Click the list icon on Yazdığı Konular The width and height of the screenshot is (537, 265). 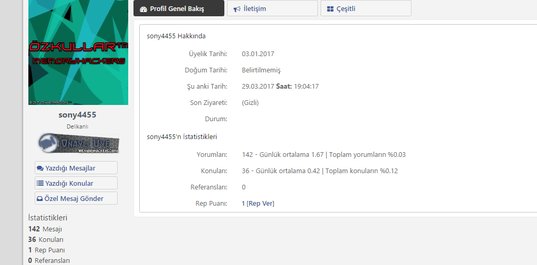tap(40, 183)
